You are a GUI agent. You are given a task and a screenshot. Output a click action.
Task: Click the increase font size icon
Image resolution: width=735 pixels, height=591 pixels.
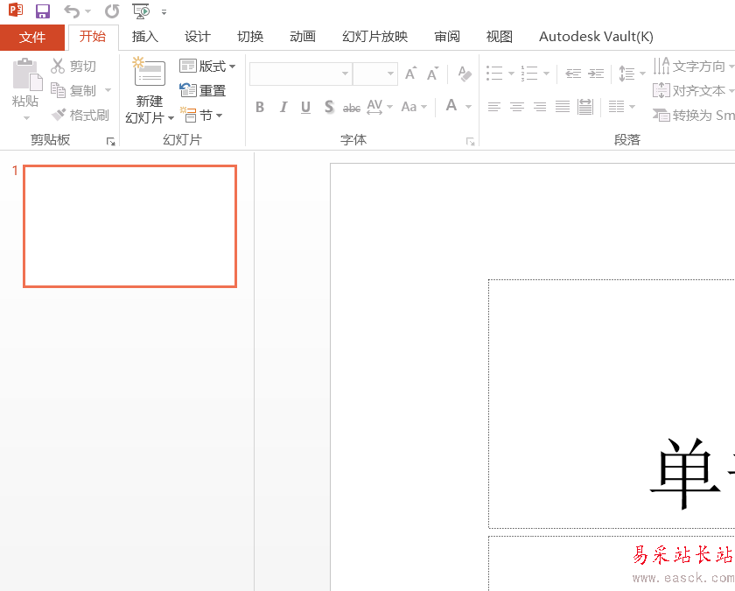410,74
